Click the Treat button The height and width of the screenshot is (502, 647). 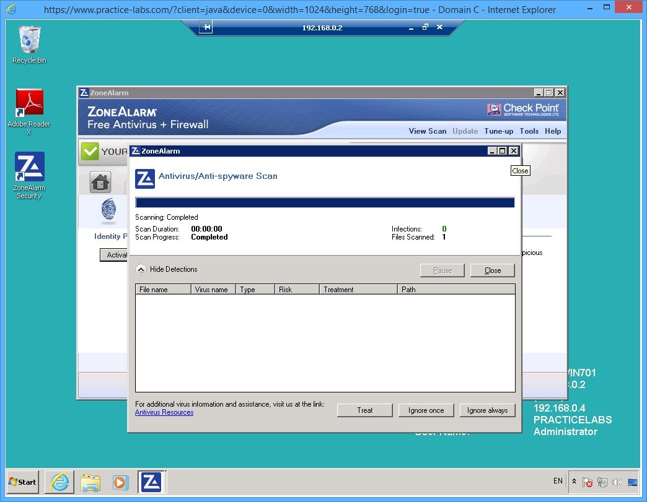[x=364, y=410]
